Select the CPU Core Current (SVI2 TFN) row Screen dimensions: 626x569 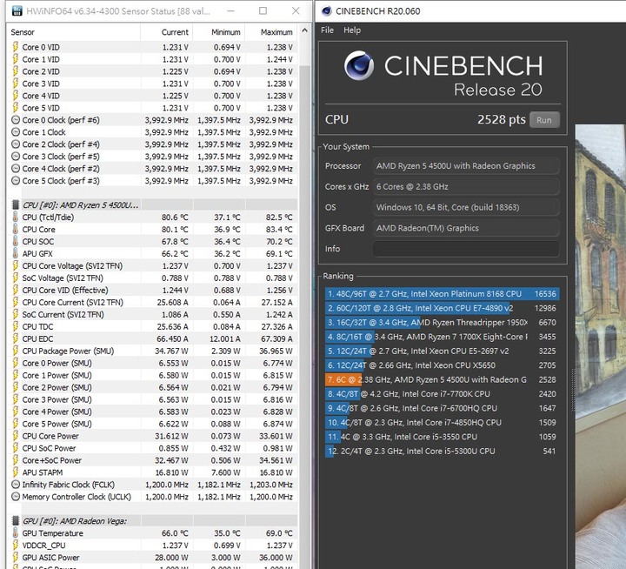coord(153,302)
